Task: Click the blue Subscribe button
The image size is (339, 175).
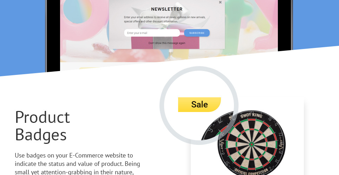Action: 197,33
